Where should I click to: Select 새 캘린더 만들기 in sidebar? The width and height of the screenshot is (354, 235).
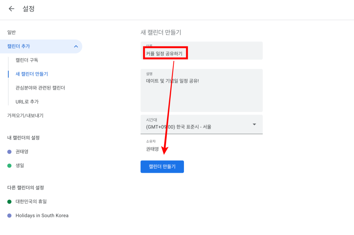(x=32, y=74)
